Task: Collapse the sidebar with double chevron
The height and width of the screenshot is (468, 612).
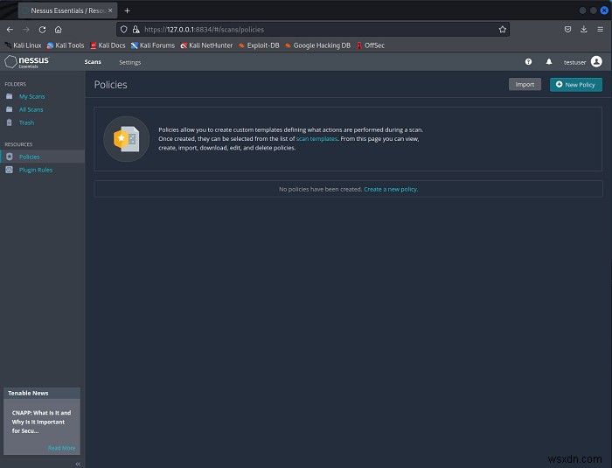Action: [x=78, y=464]
